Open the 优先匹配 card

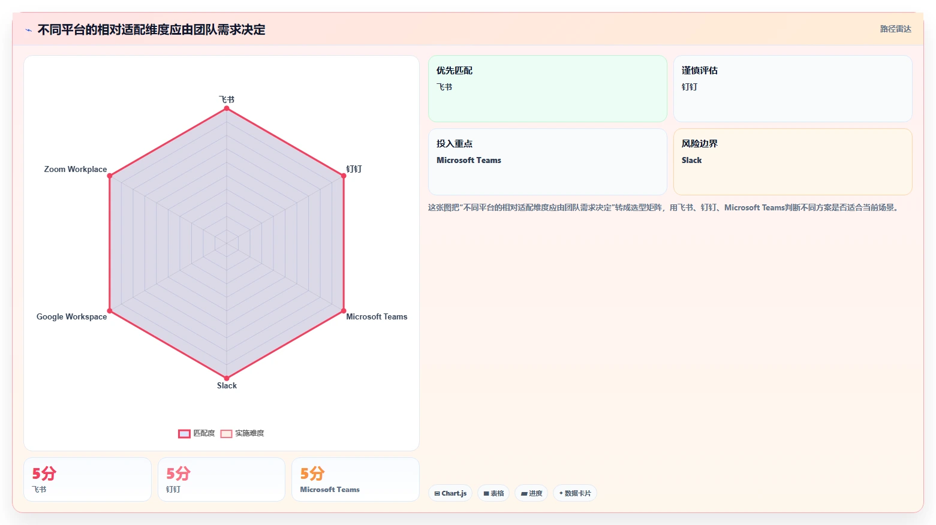tap(547, 89)
